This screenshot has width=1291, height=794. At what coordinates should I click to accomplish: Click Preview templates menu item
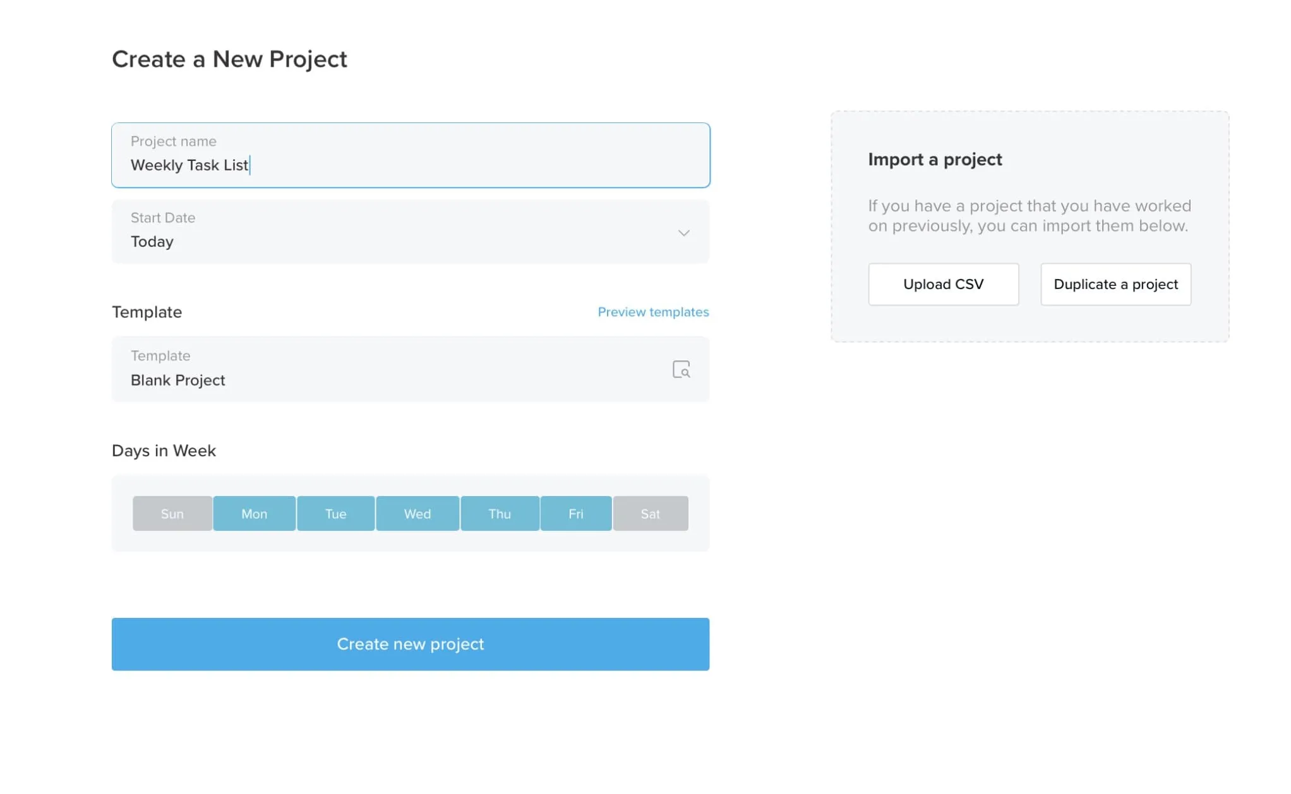[653, 312]
